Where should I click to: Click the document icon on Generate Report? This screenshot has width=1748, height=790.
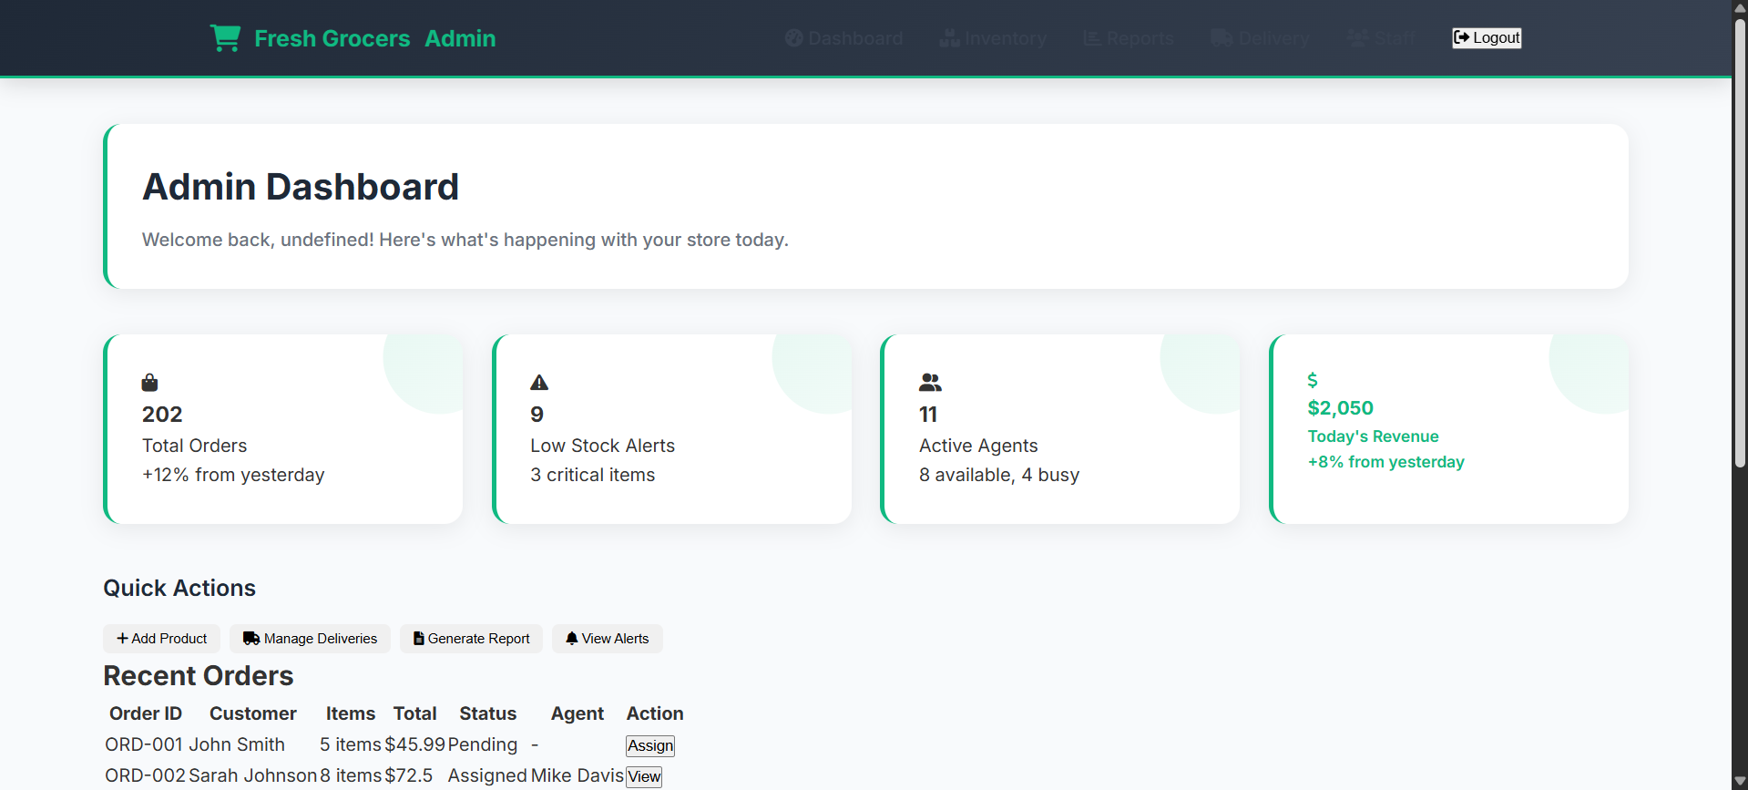point(419,639)
